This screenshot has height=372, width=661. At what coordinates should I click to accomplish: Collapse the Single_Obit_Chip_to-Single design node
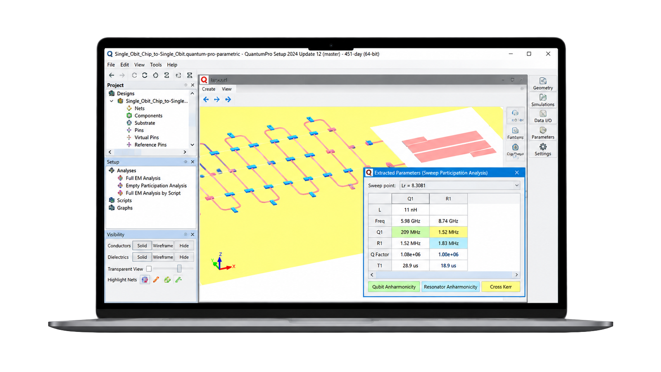pyautogui.click(x=112, y=101)
